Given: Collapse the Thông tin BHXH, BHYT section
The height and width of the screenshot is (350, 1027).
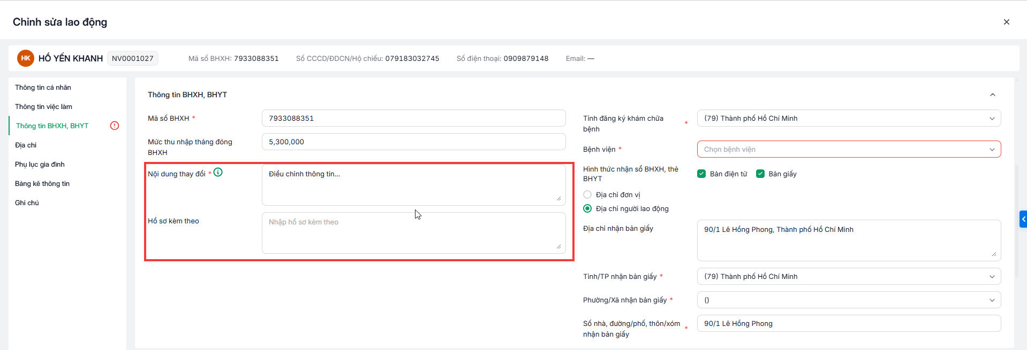Looking at the screenshot, I should (992, 95).
